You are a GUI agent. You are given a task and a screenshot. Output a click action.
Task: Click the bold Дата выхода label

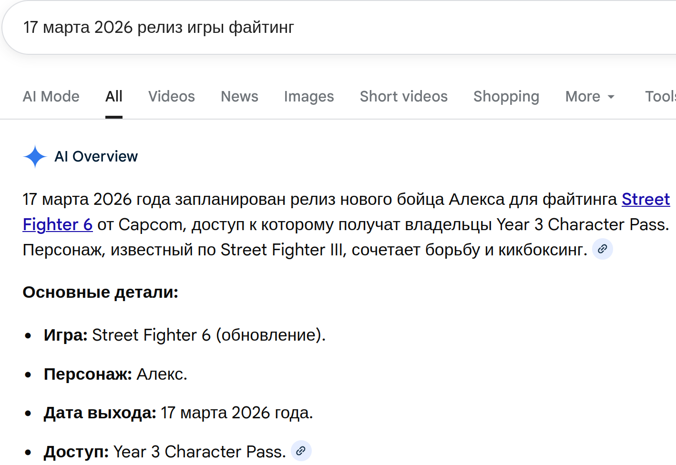coord(99,412)
